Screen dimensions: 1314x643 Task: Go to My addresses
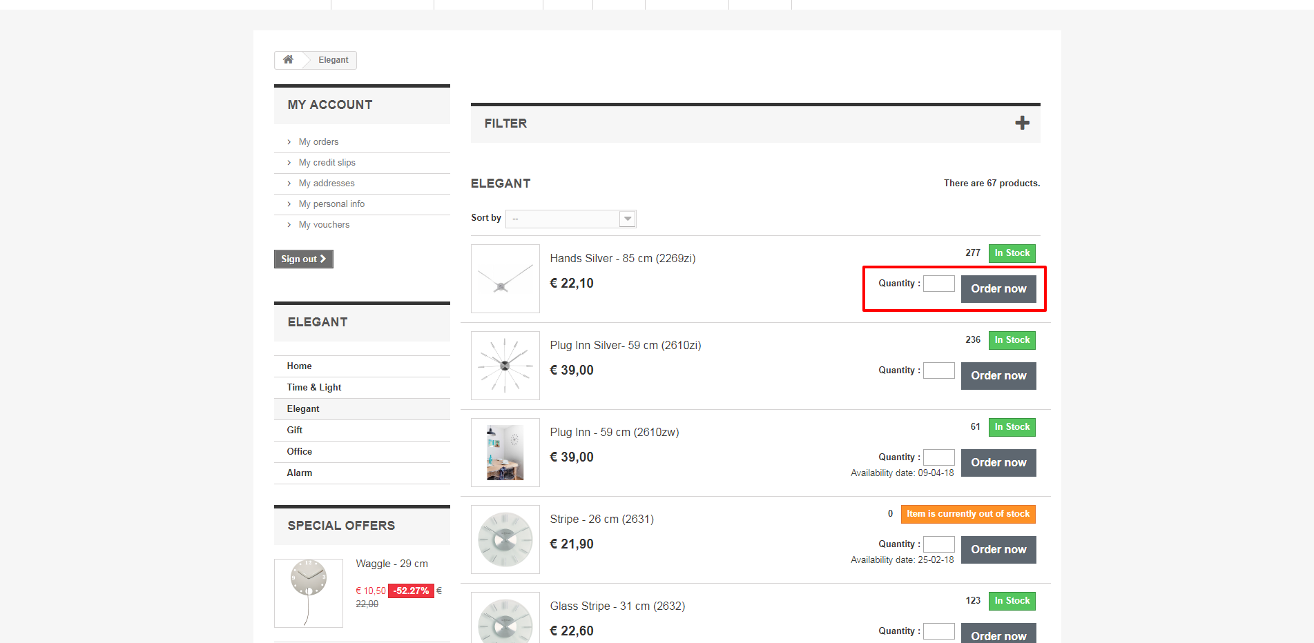tap(327, 184)
